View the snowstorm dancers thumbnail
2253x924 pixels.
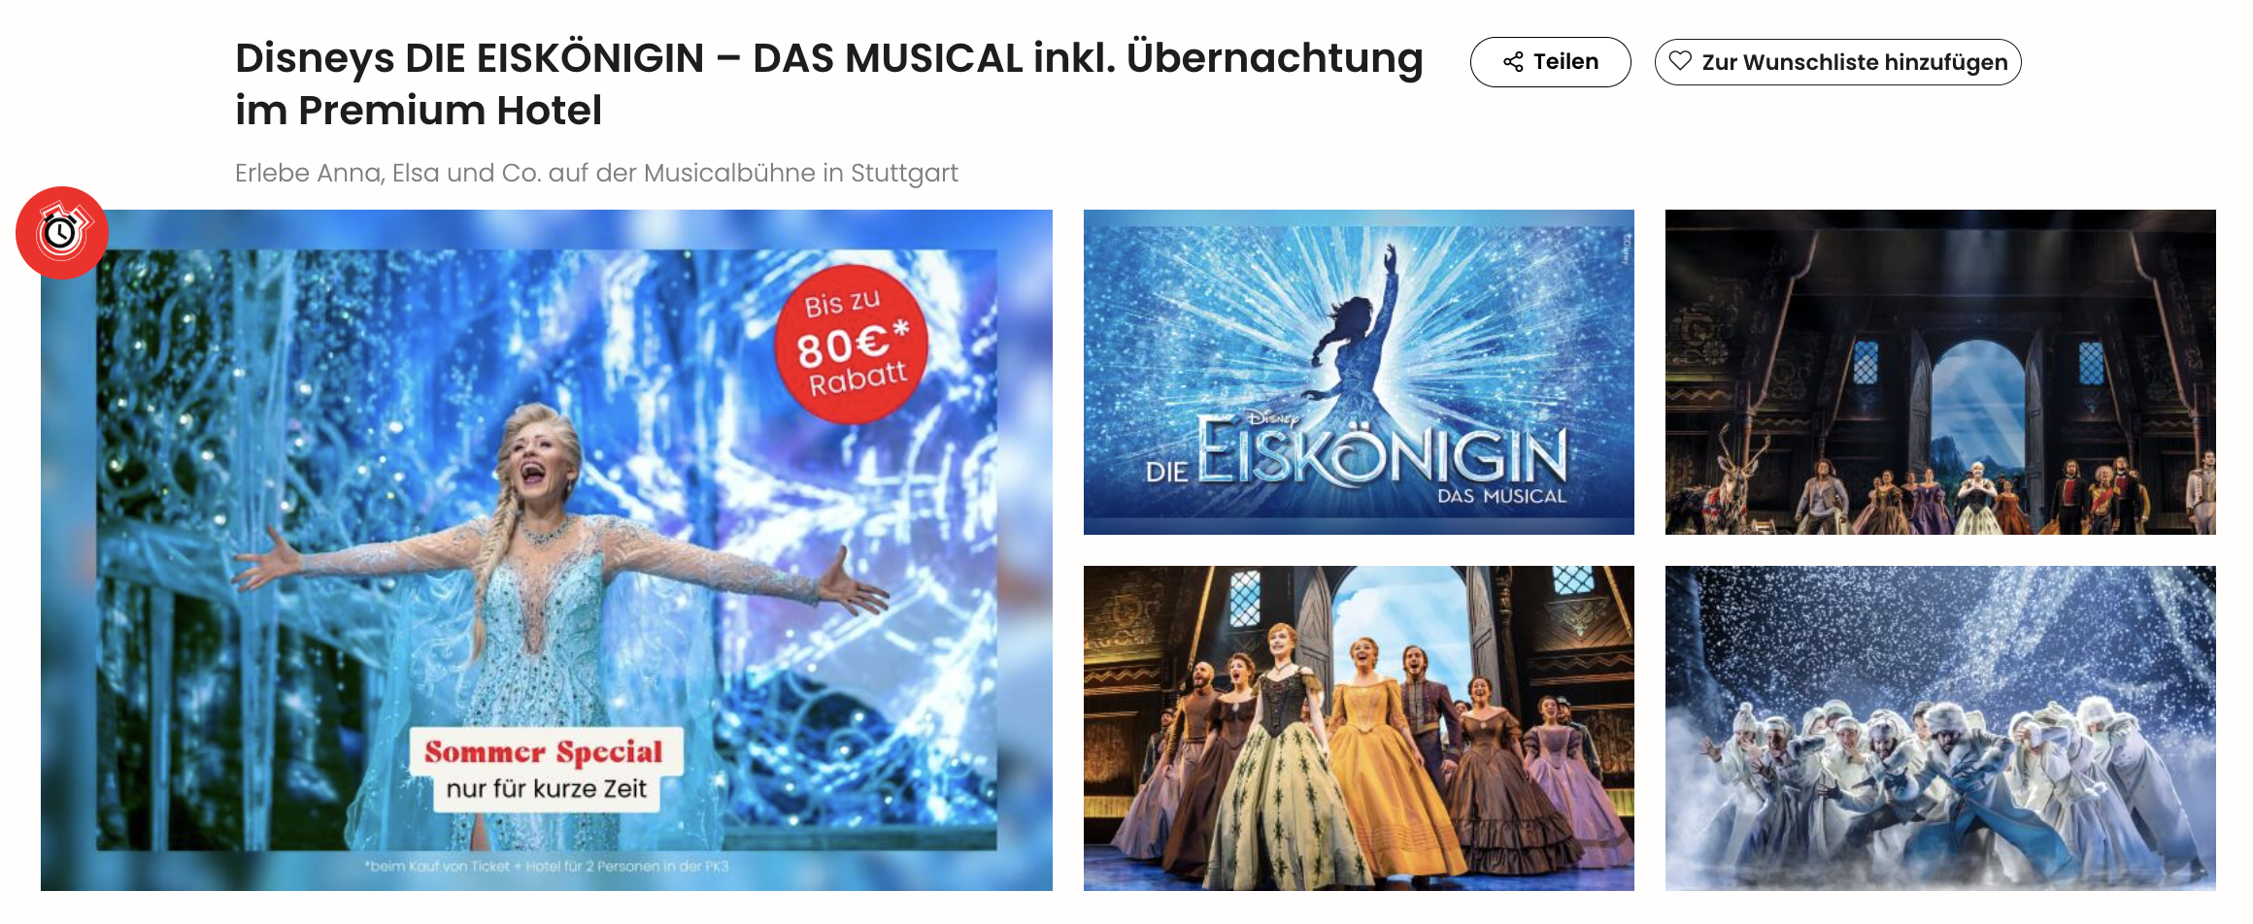pos(1940,728)
